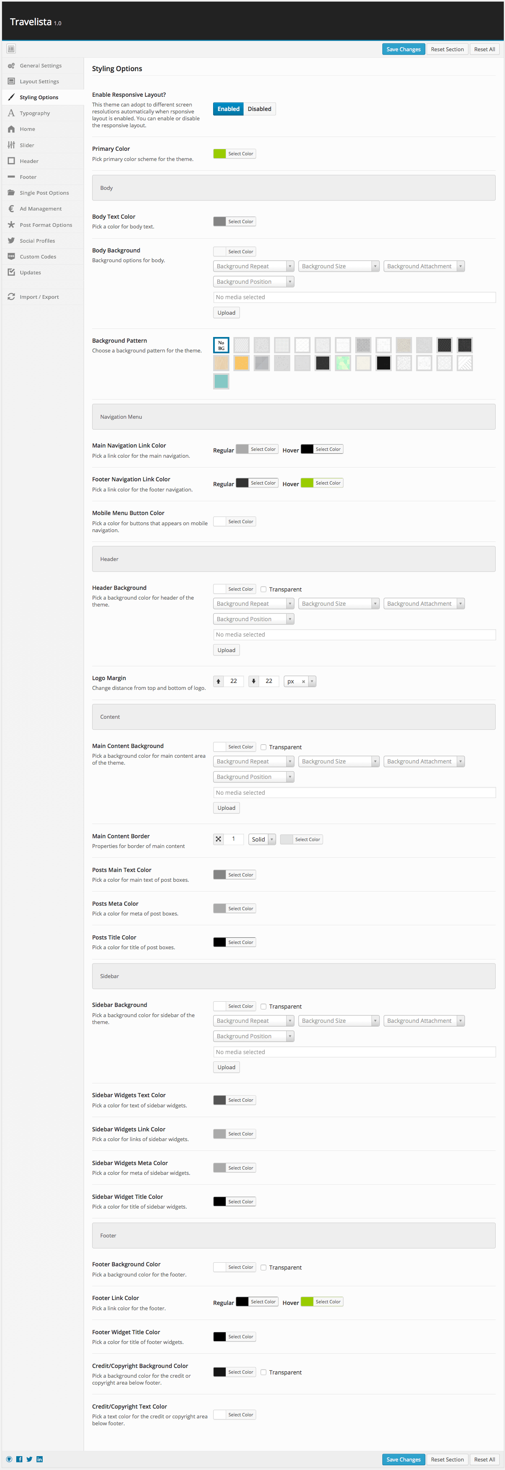Click bottom Save Changes button

pyautogui.click(x=404, y=1459)
